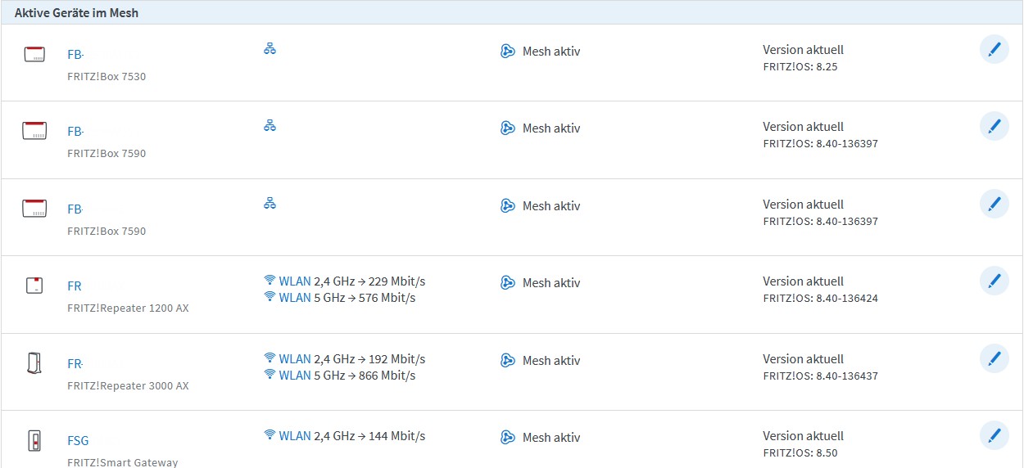1024x468 pixels.
Task: Select the 'FRITZ!OS: 8.25' version text
Action: [800, 66]
